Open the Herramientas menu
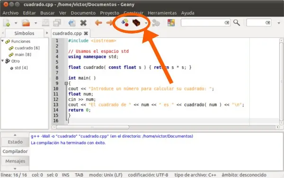 pos(162,13)
